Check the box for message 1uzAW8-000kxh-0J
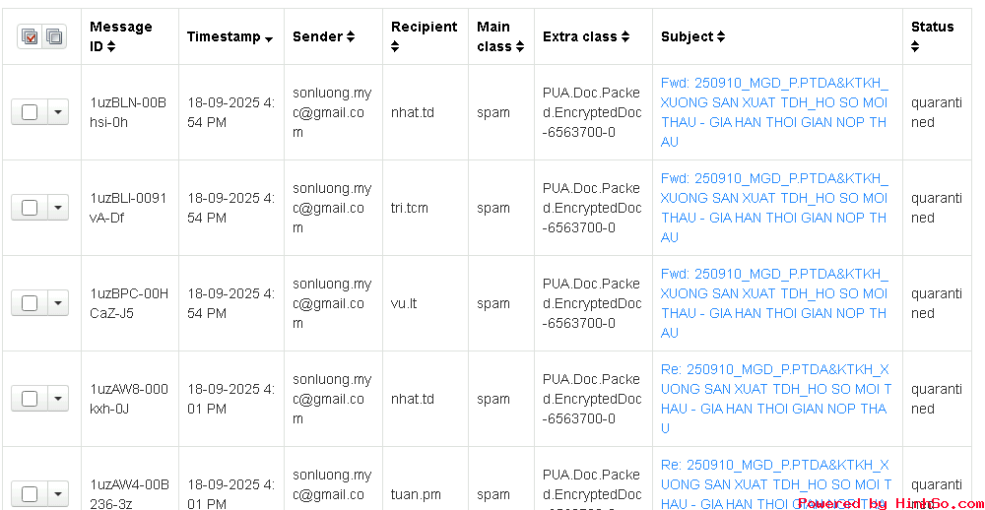Screen dimensions: 985x510 pyautogui.click(x=30, y=399)
